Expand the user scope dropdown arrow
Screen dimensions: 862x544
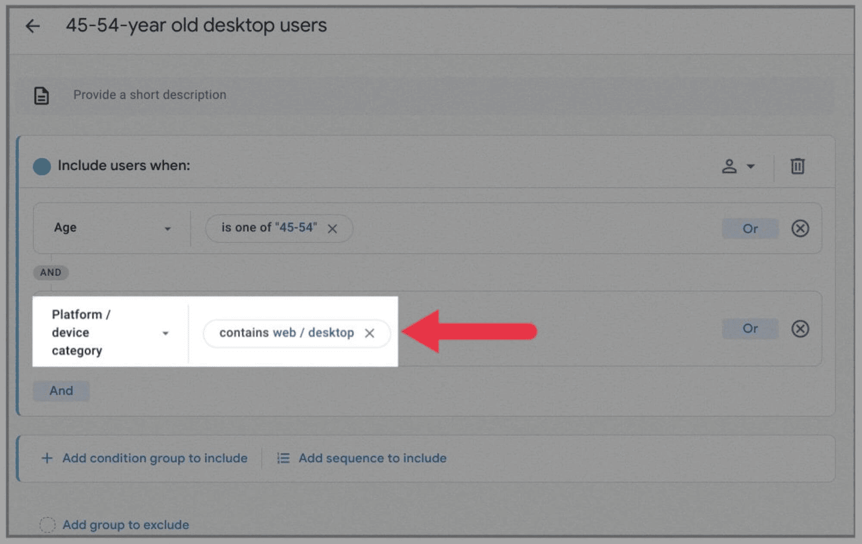(x=750, y=166)
